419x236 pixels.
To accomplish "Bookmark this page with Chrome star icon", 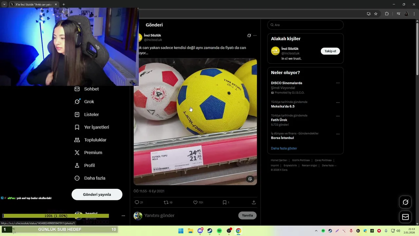I will click(376, 14).
